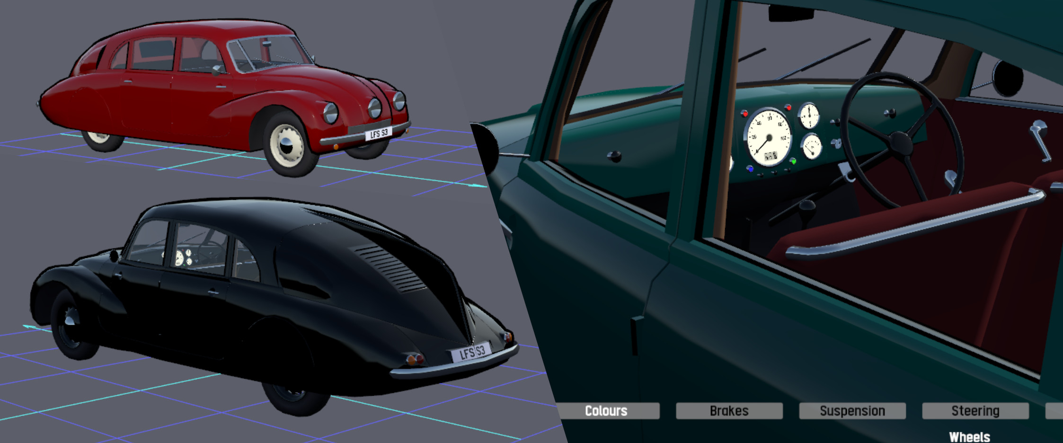Screen dimensions: 1063x443
Task: Select the red car preview
Action: pyautogui.click(x=225, y=97)
